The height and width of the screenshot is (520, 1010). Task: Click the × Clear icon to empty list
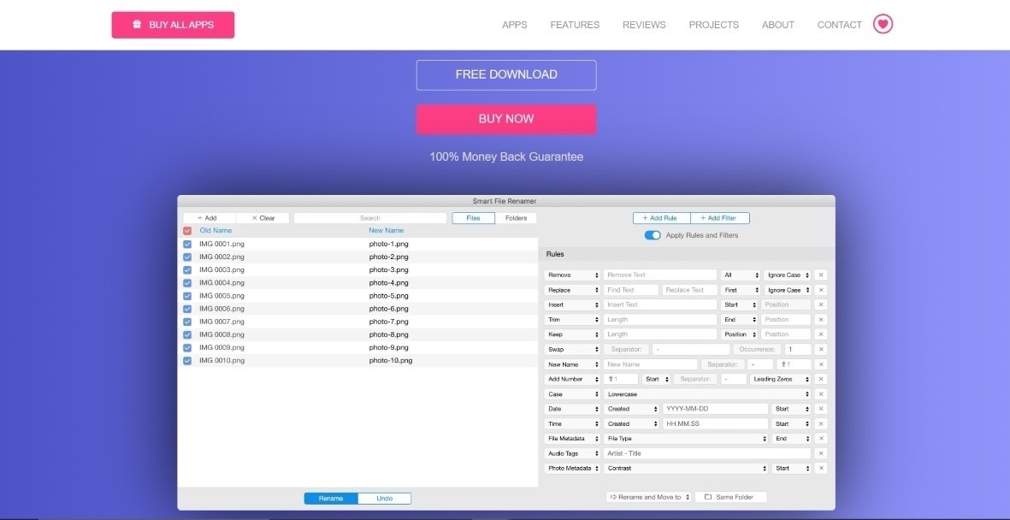click(255, 217)
